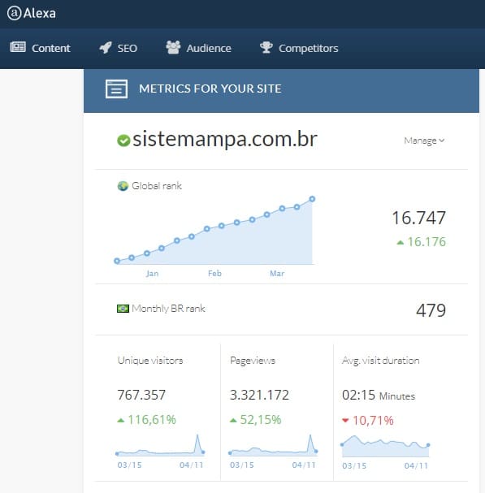Click the Feb label on rank chart
Viewport: 485px width, 493px height.
214,274
